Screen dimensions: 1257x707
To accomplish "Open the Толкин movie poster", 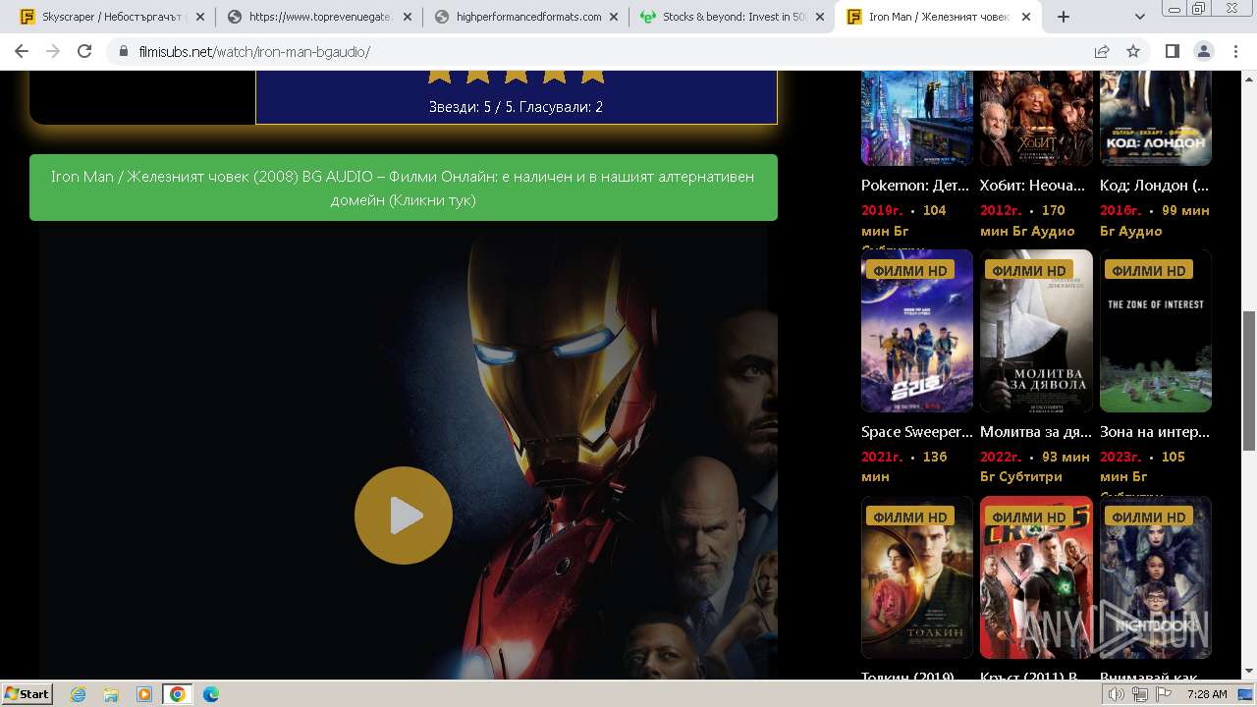I will [917, 577].
